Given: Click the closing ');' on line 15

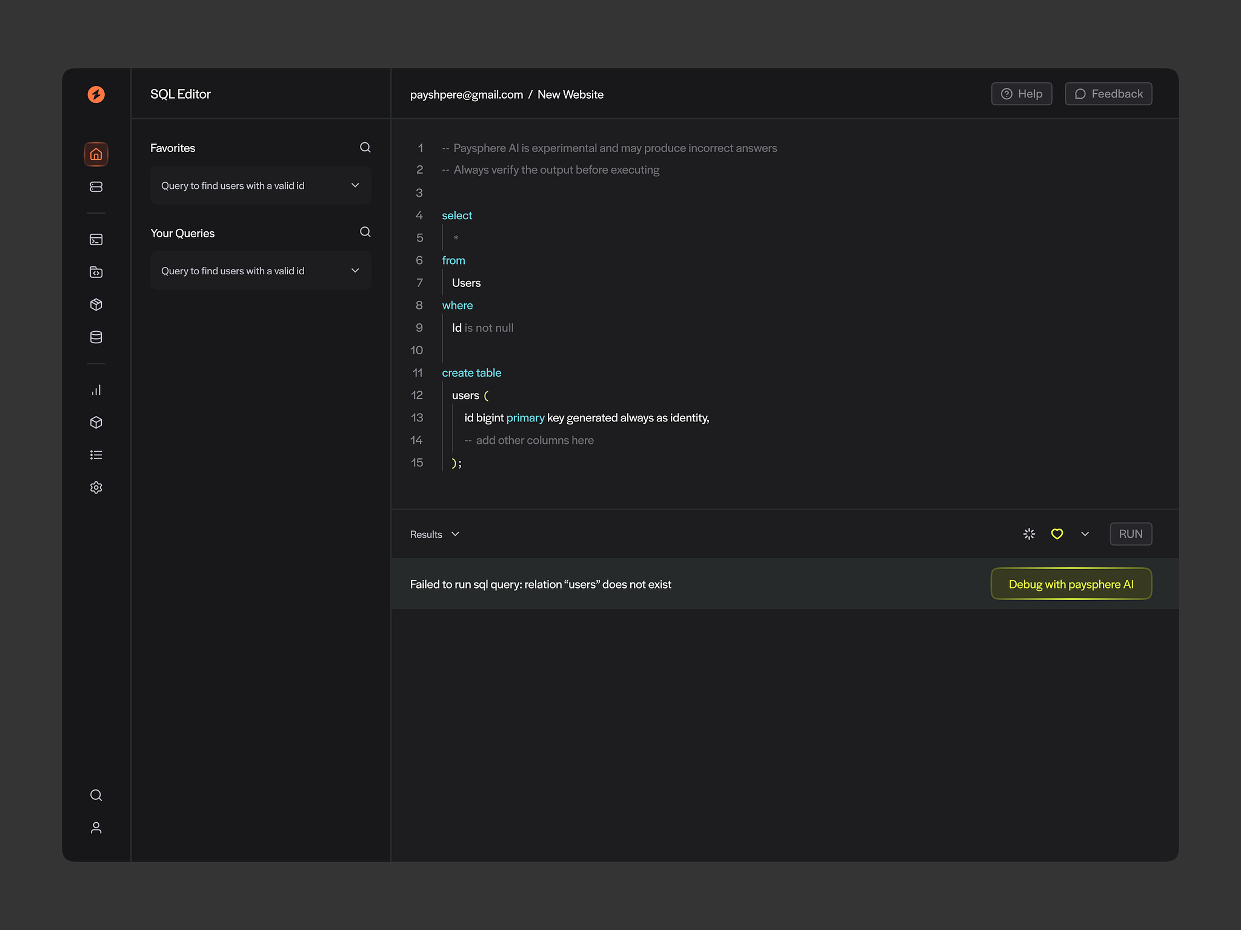Looking at the screenshot, I should click(x=456, y=463).
